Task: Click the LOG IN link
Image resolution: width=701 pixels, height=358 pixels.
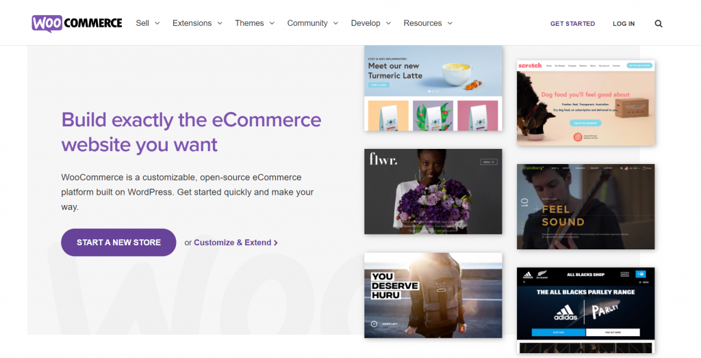Action: [x=624, y=24]
